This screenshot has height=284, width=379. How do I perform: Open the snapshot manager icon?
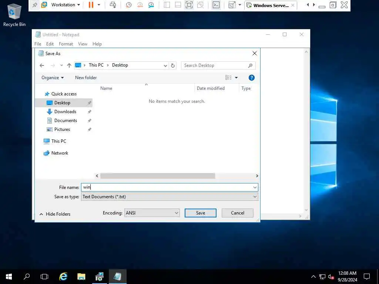[x=151, y=5]
